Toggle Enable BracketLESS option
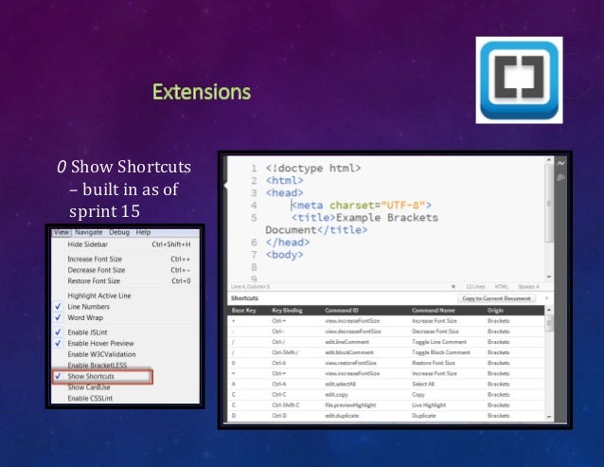The image size is (604, 467). click(126, 365)
